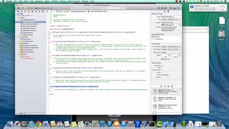Viewport: 229px width, 129px height.
Task: Open the Log navigator icon
Action: pyautogui.click(x=43, y=11)
